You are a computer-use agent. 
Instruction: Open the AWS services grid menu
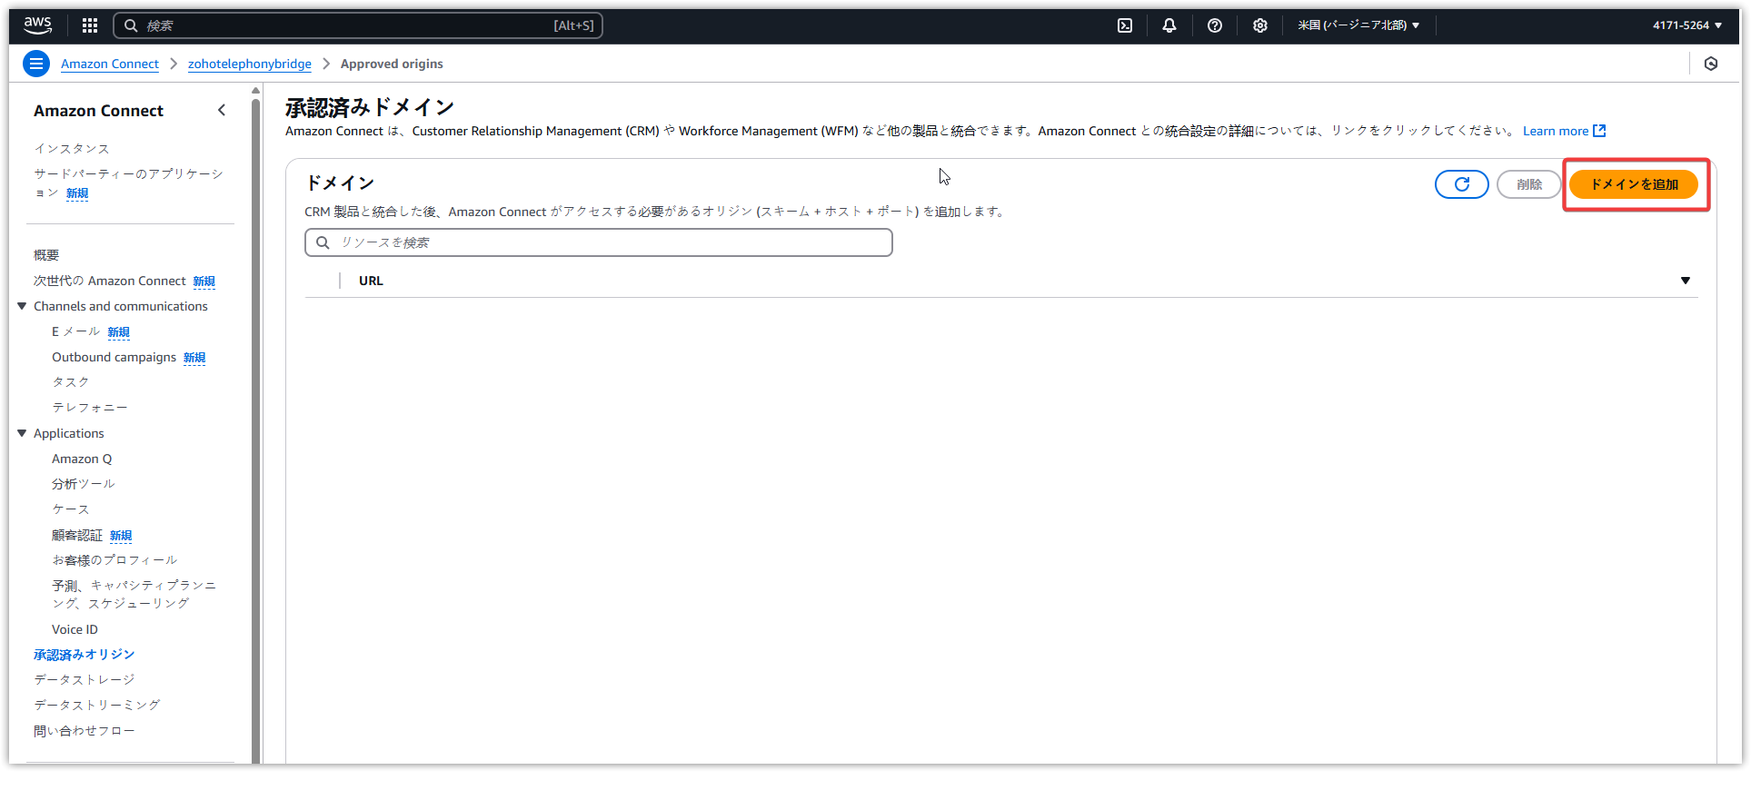(x=90, y=25)
